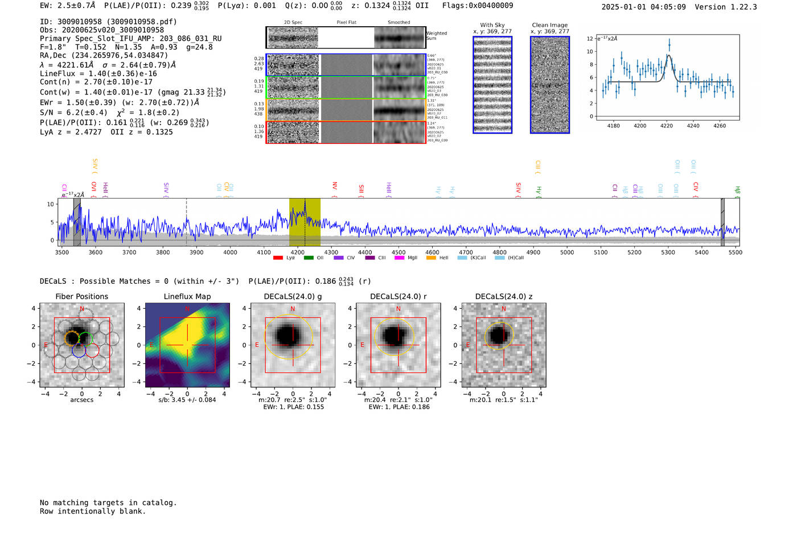Click the 2D Spec column header
The height and width of the screenshot is (542, 797).
(x=293, y=23)
